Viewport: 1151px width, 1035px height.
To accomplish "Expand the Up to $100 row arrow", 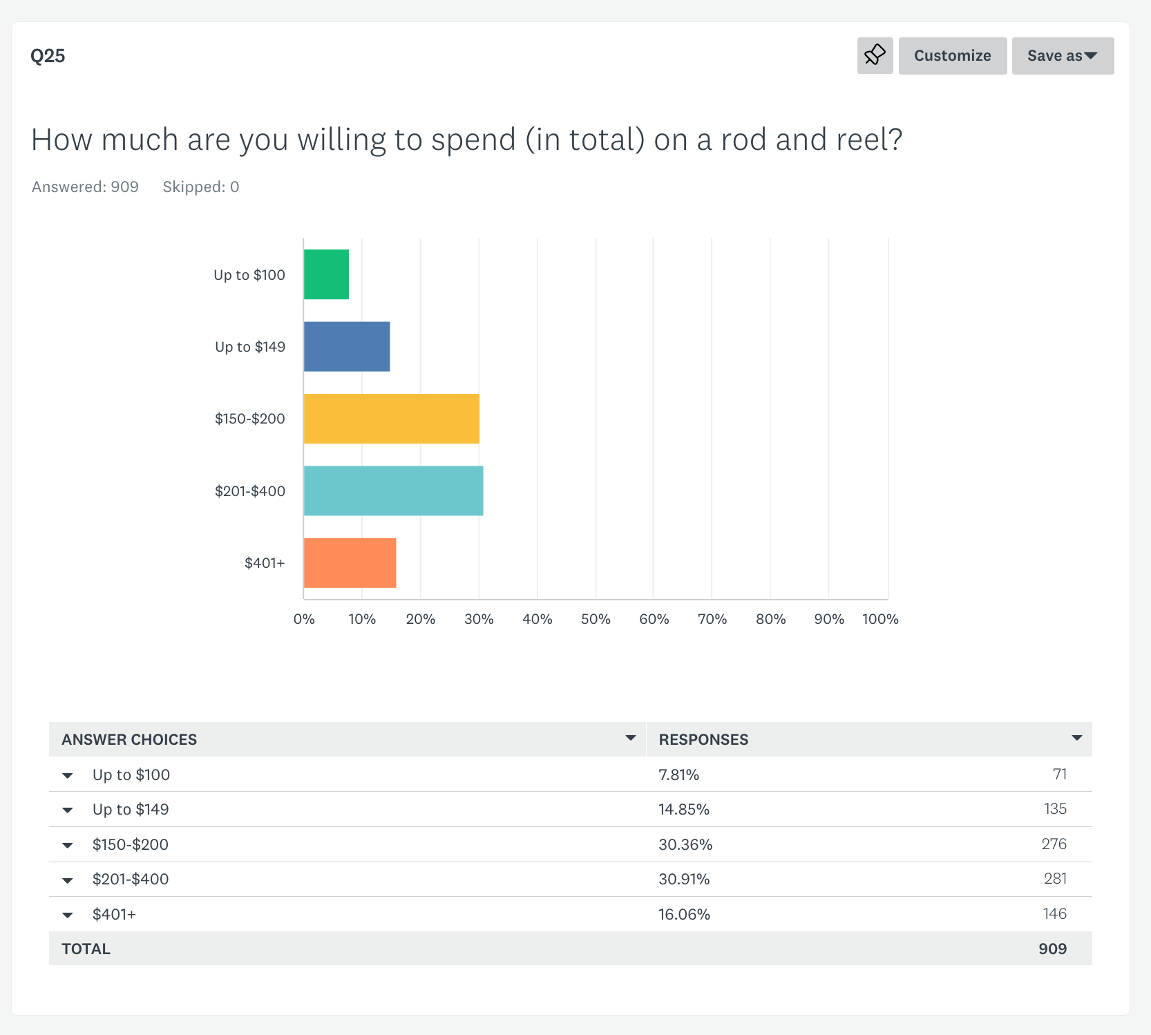I will 68,775.
